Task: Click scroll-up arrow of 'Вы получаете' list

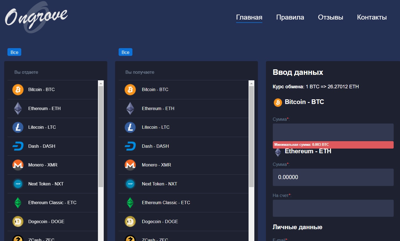Action: pos(251,83)
